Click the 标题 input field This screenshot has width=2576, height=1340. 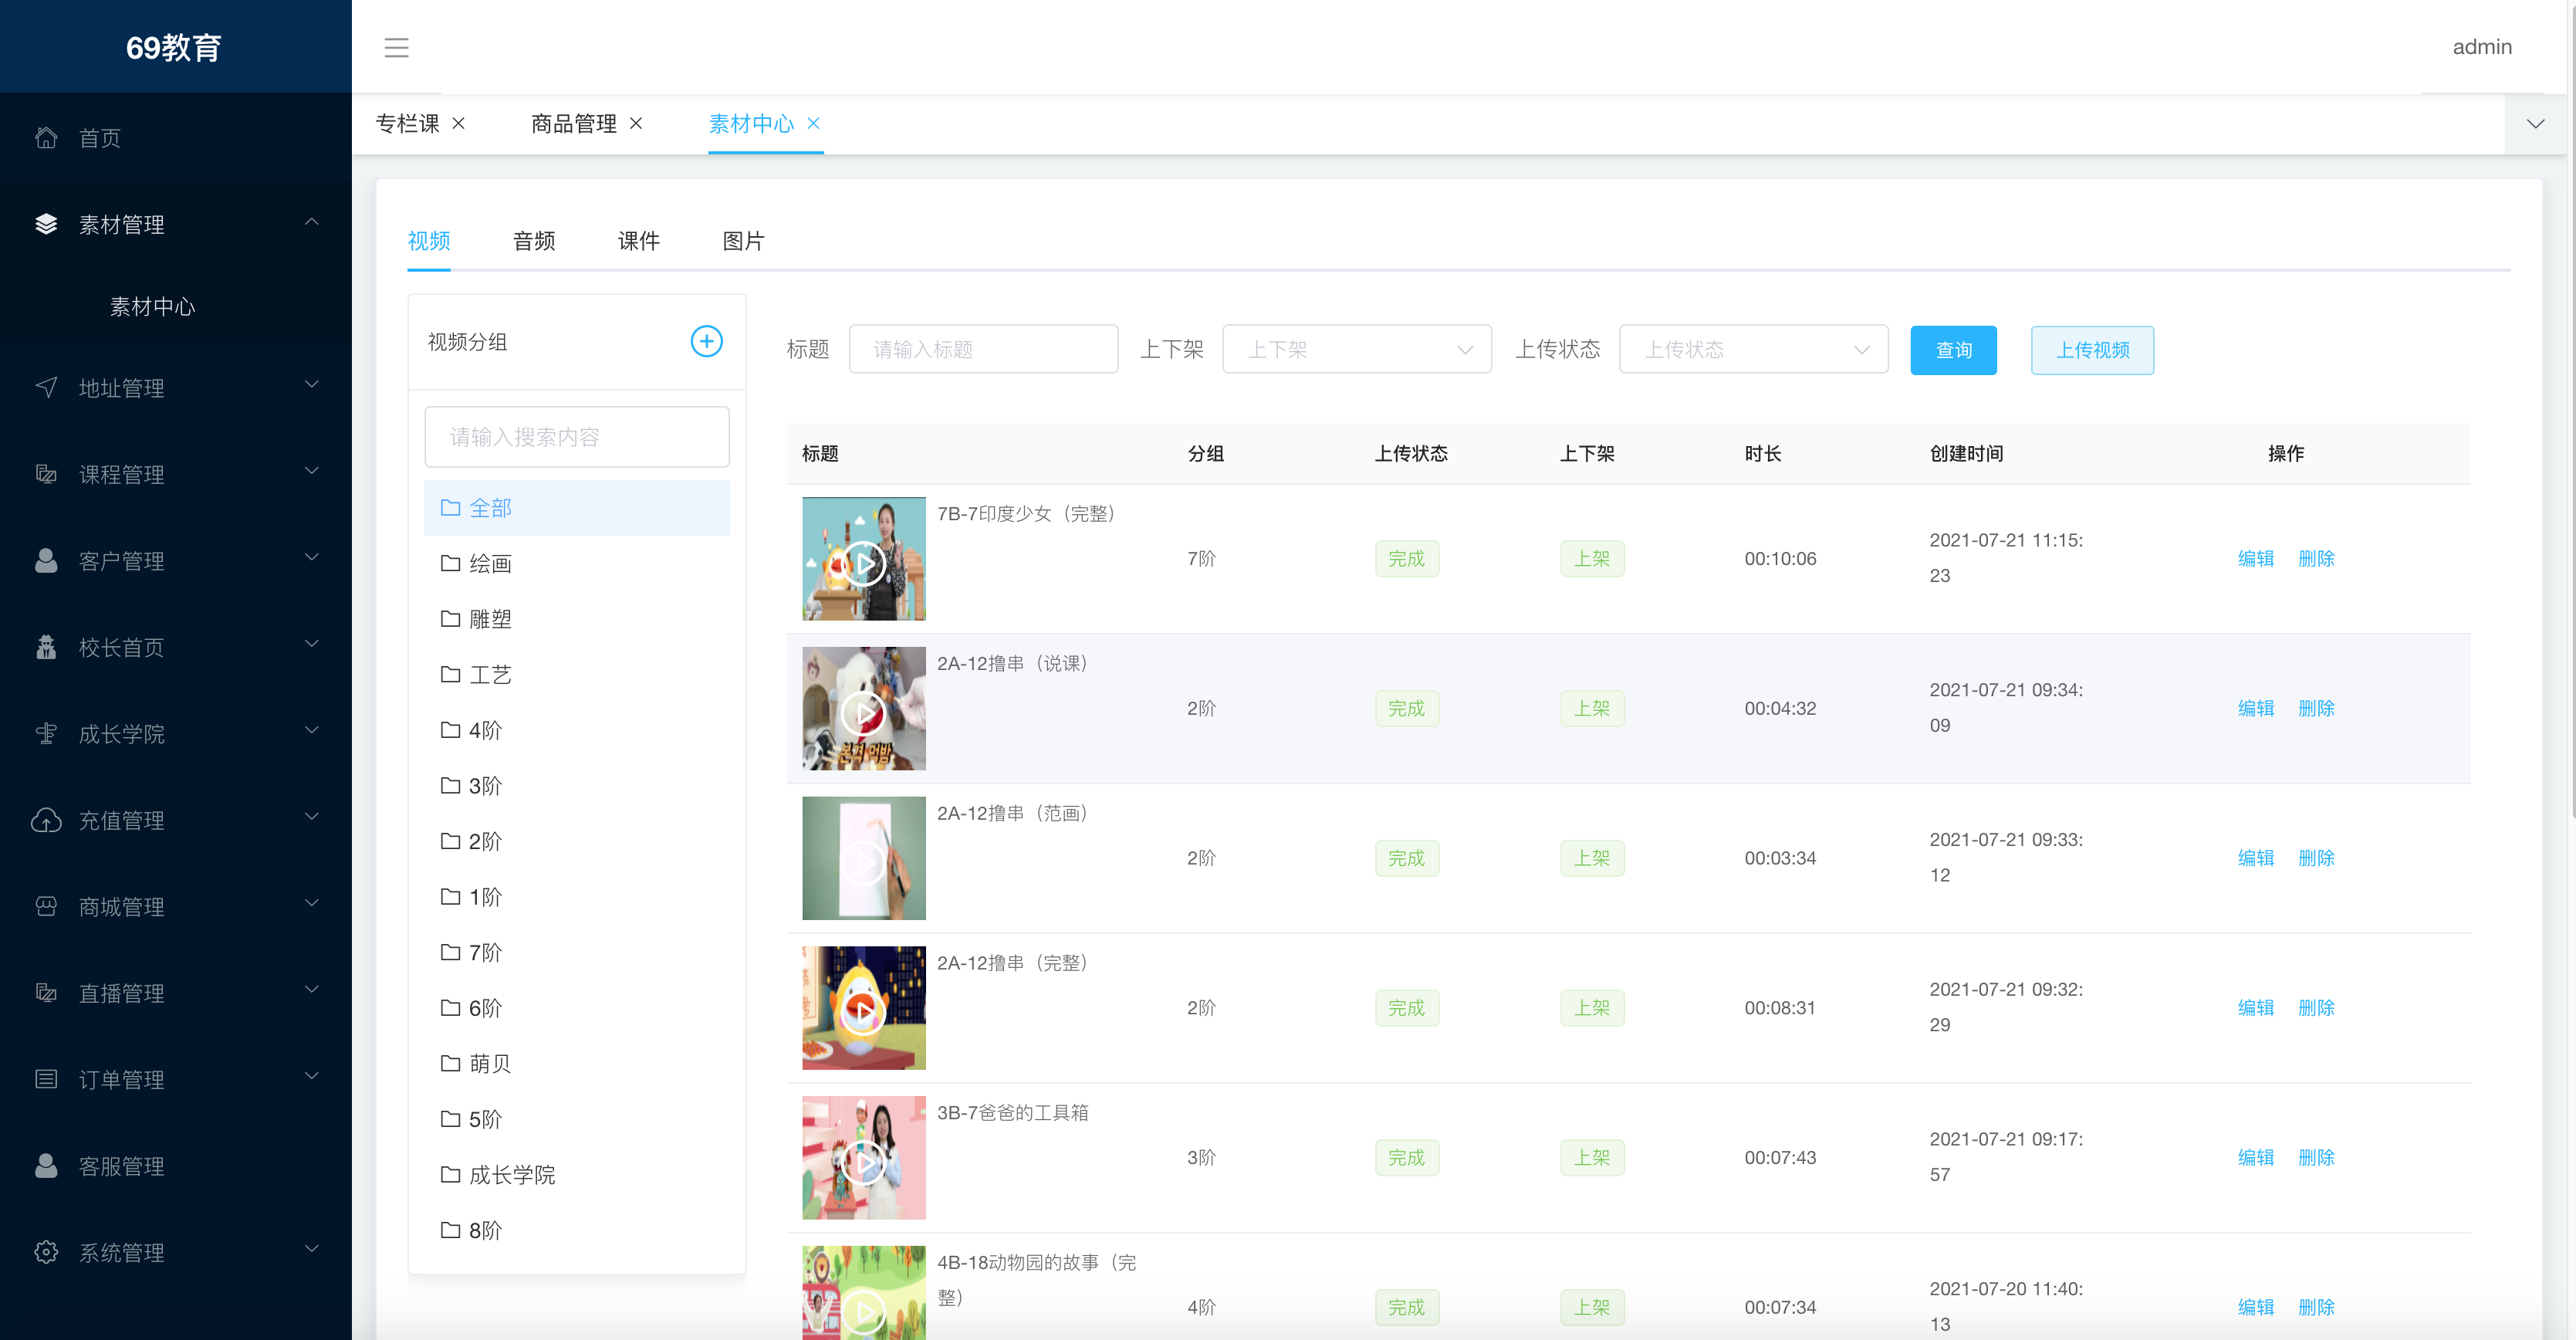[x=983, y=349]
